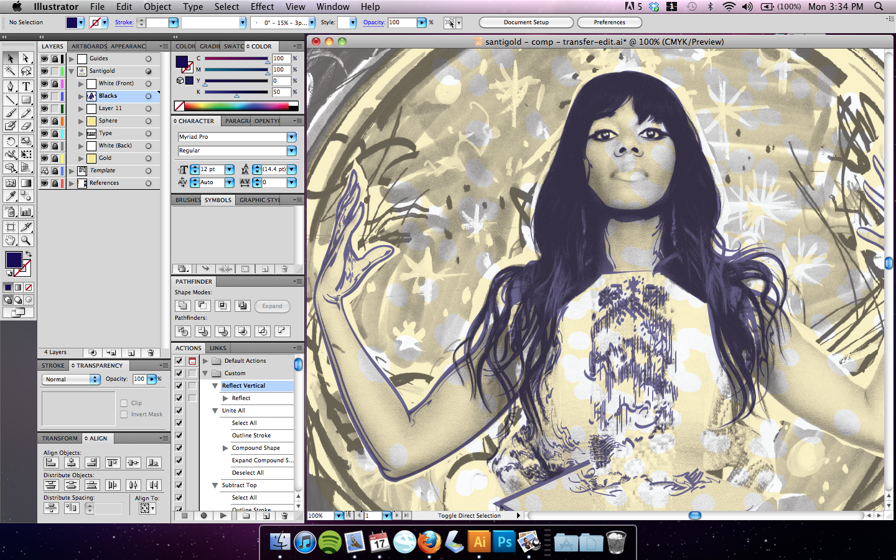Toggle the Default Actions item checkbox
Image resolution: width=896 pixels, height=560 pixels.
(x=179, y=361)
